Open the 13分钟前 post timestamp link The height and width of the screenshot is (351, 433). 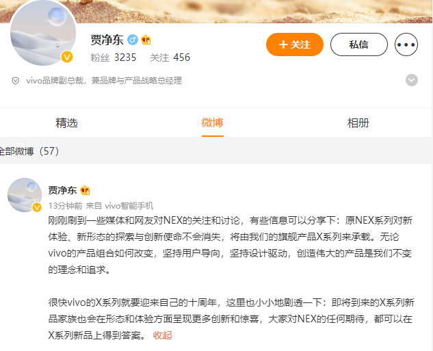(x=66, y=206)
